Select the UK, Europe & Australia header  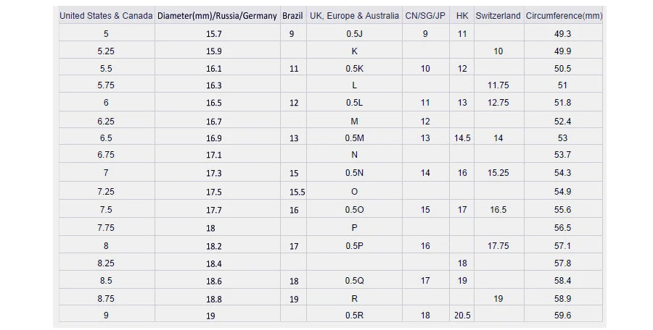pyautogui.click(x=354, y=15)
